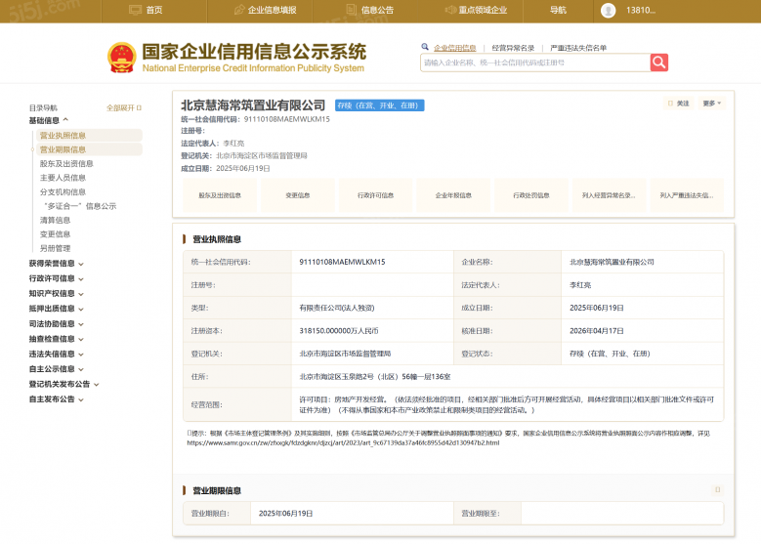Open 重点领域企业 in top navigation
The image size is (761, 544).
(476, 10)
